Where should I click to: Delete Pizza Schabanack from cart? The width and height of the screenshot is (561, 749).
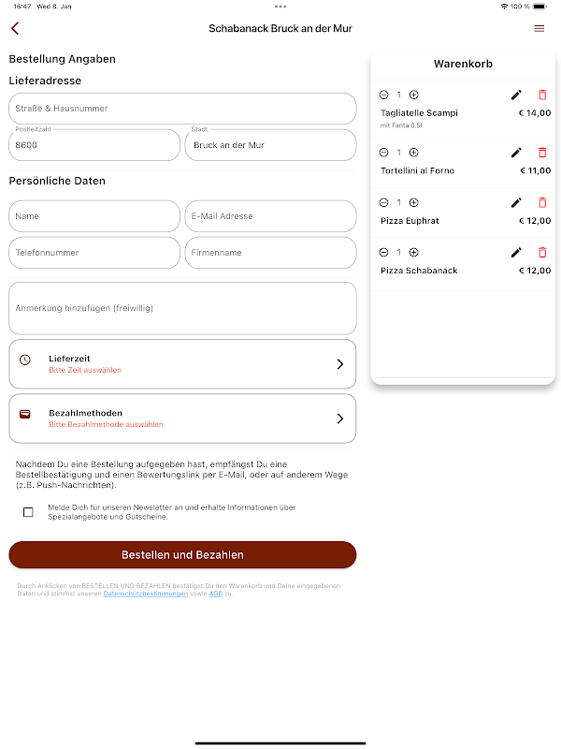point(542,252)
